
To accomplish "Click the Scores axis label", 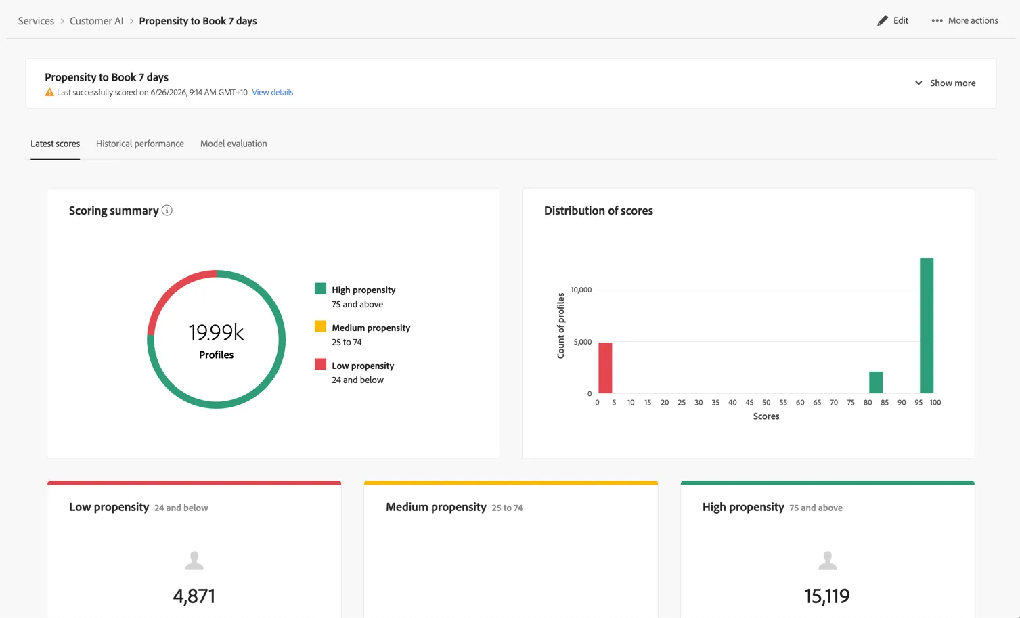I will tap(766, 416).
